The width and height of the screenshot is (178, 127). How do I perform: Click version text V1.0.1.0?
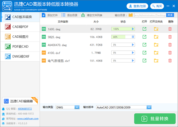pos(23,123)
